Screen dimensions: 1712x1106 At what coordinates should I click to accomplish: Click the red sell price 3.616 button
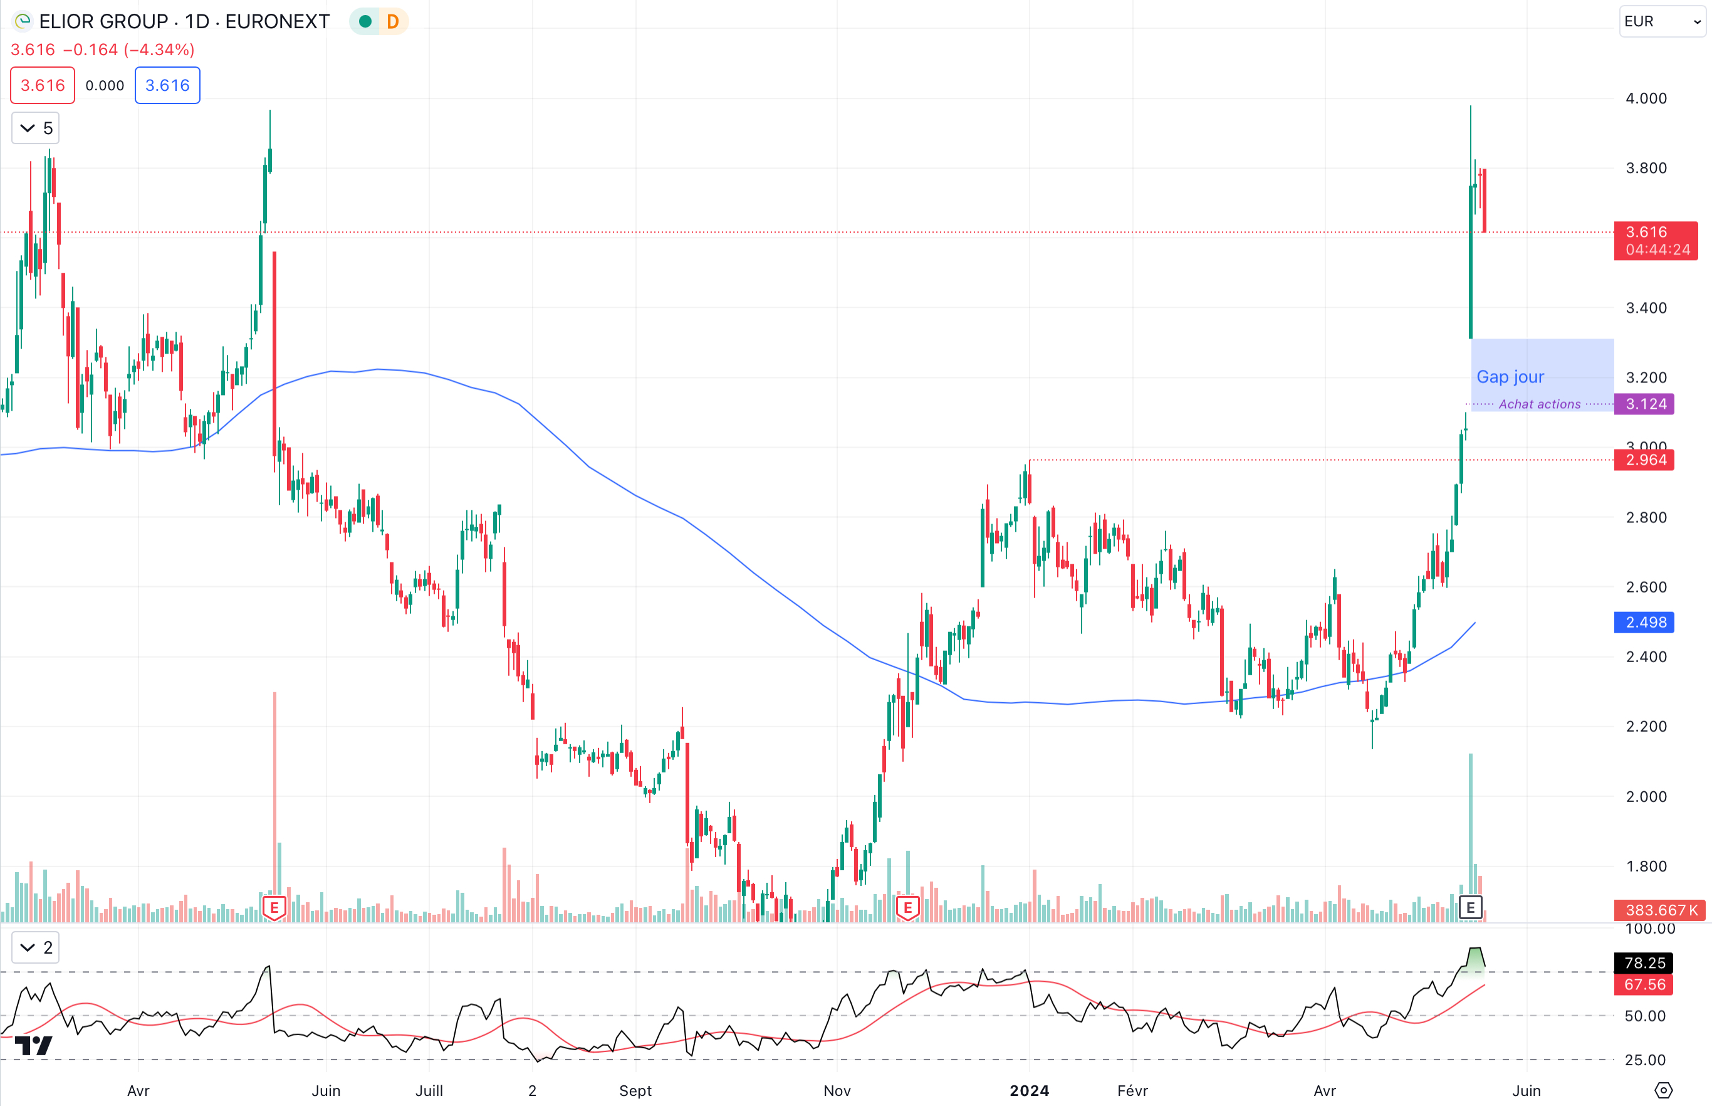click(43, 85)
